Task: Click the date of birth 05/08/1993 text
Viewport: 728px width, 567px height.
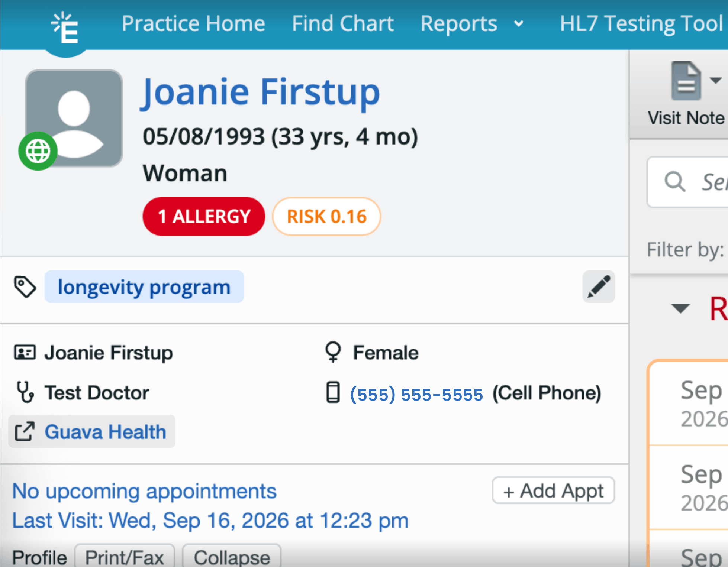Action: pos(204,136)
